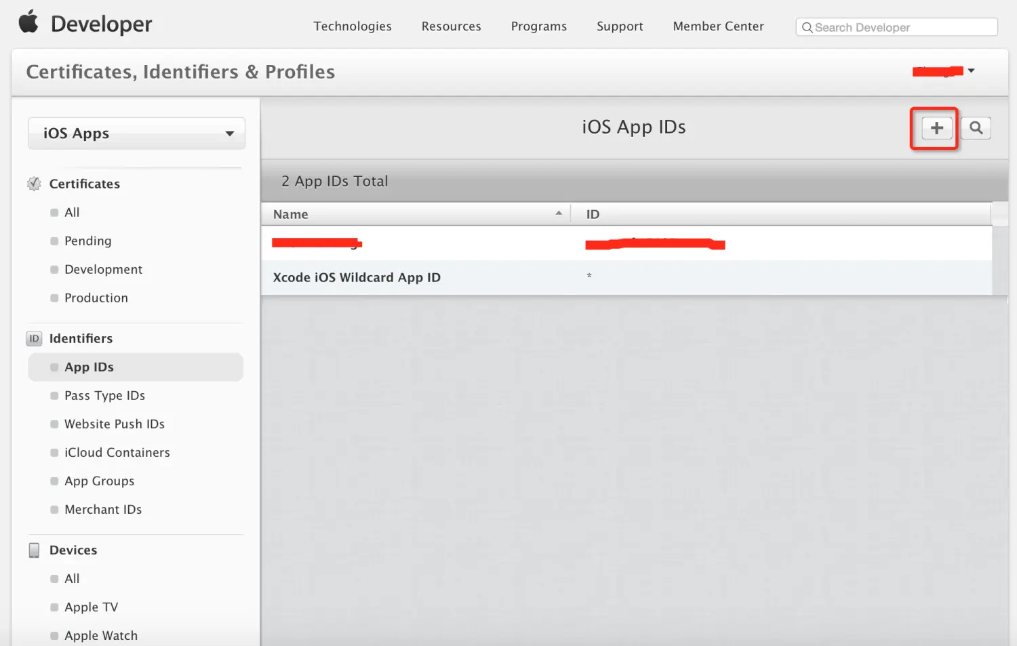This screenshot has height=646, width=1017.
Task: Show Production certificates
Action: (96, 298)
